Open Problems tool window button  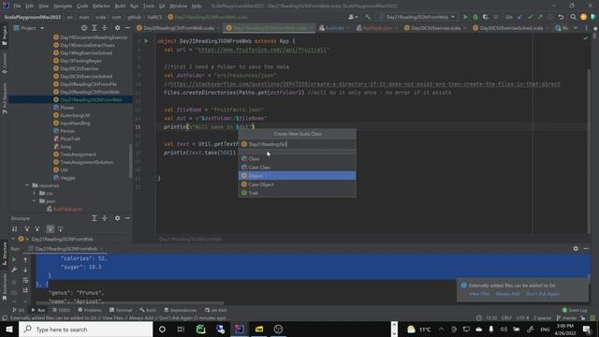tap(90, 310)
